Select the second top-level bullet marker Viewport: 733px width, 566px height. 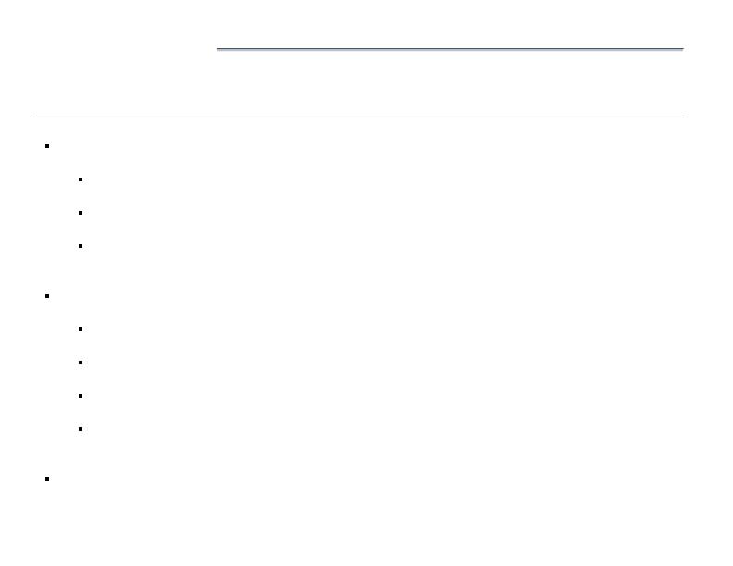[46, 296]
